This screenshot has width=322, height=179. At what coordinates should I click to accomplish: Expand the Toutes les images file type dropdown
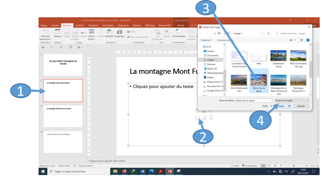pos(291,100)
